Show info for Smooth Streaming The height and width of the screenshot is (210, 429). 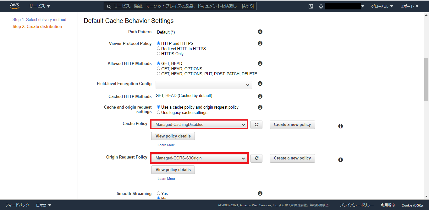[260, 193]
